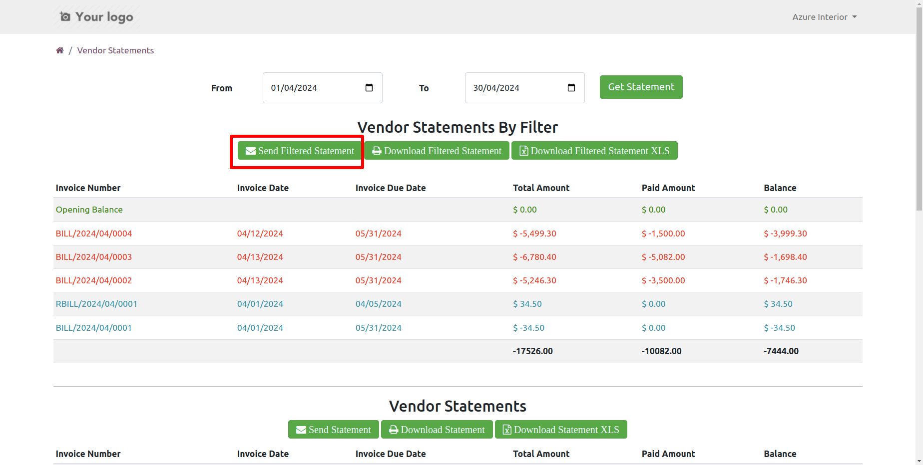Click the camera icon in Your logo
This screenshot has width=923, height=465.
[x=65, y=16]
